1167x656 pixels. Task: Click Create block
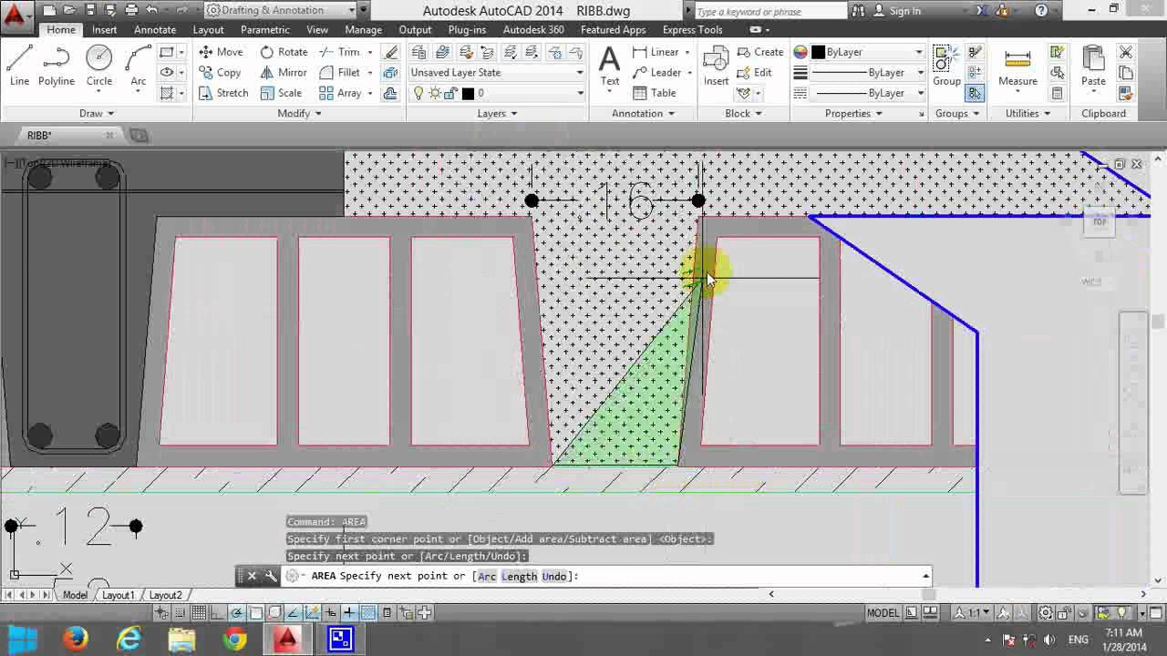point(760,52)
